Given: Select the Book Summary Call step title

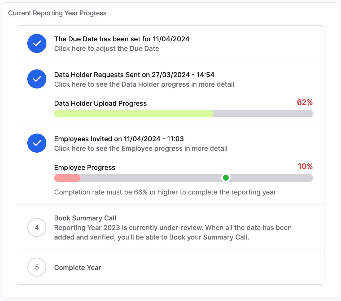Looking at the screenshot, I should coord(85,218).
